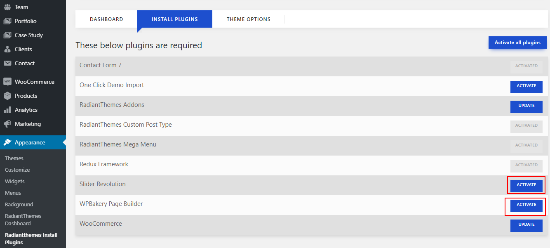Click the Team icon in sidebar

[7, 7]
